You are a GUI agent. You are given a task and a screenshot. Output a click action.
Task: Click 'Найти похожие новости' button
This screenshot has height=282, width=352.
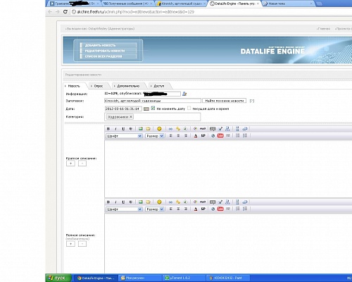[x=225, y=101]
